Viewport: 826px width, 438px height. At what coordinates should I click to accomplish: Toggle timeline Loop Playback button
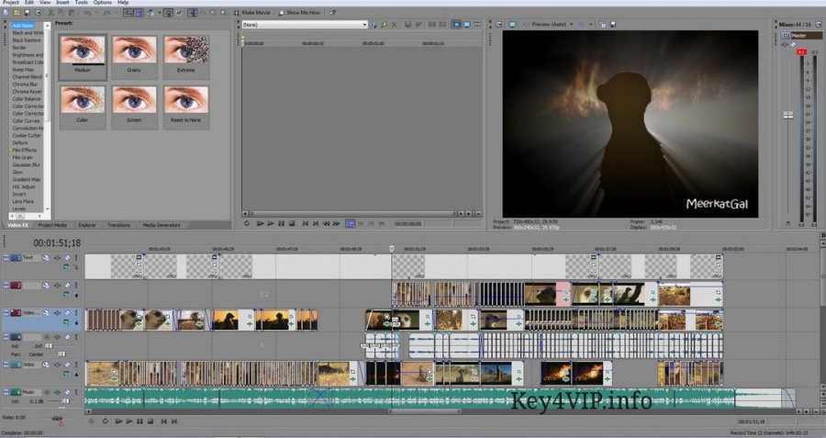tap(106, 421)
